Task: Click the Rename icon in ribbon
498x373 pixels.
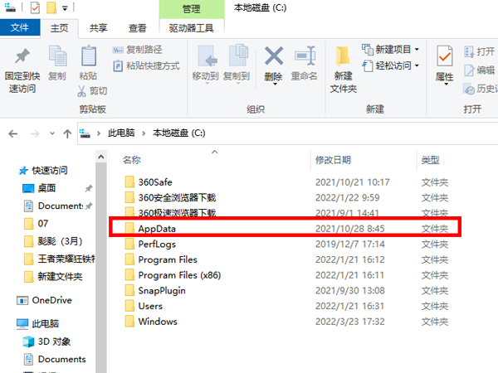Action: point(304,58)
